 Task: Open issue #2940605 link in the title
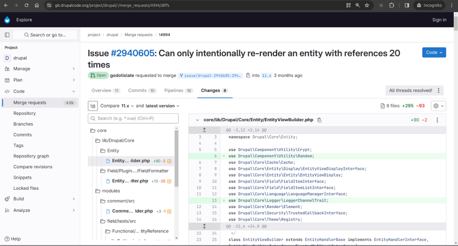133,53
